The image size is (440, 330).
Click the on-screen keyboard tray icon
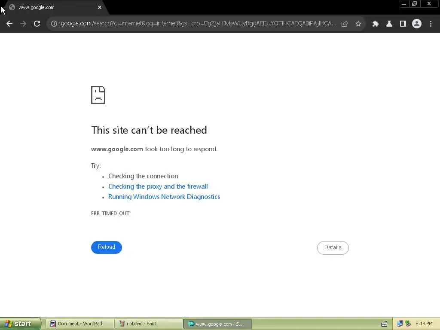(384, 324)
